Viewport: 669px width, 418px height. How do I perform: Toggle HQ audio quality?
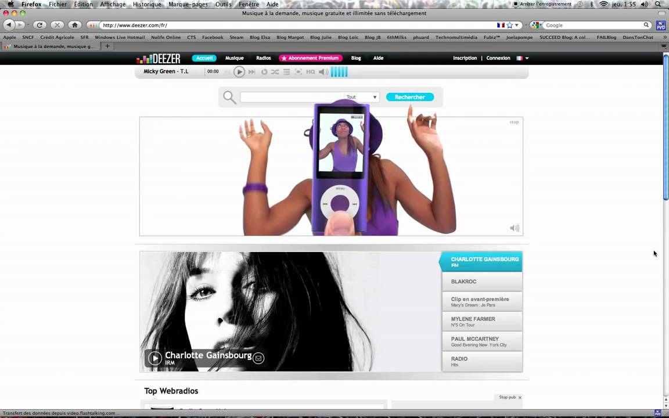click(311, 71)
